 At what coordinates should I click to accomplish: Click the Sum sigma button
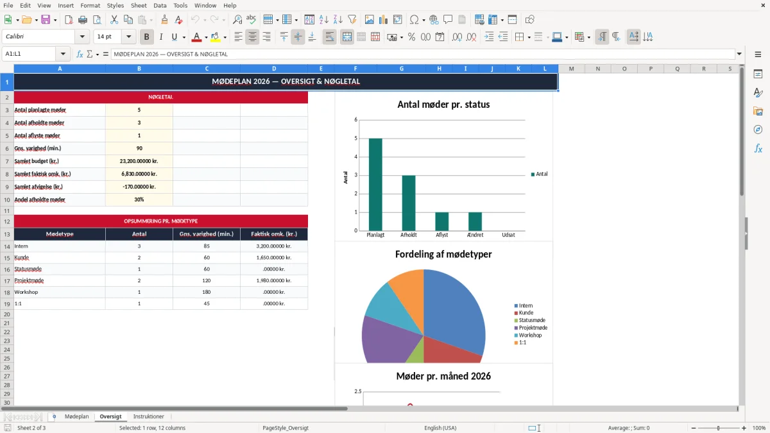click(x=90, y=54)
